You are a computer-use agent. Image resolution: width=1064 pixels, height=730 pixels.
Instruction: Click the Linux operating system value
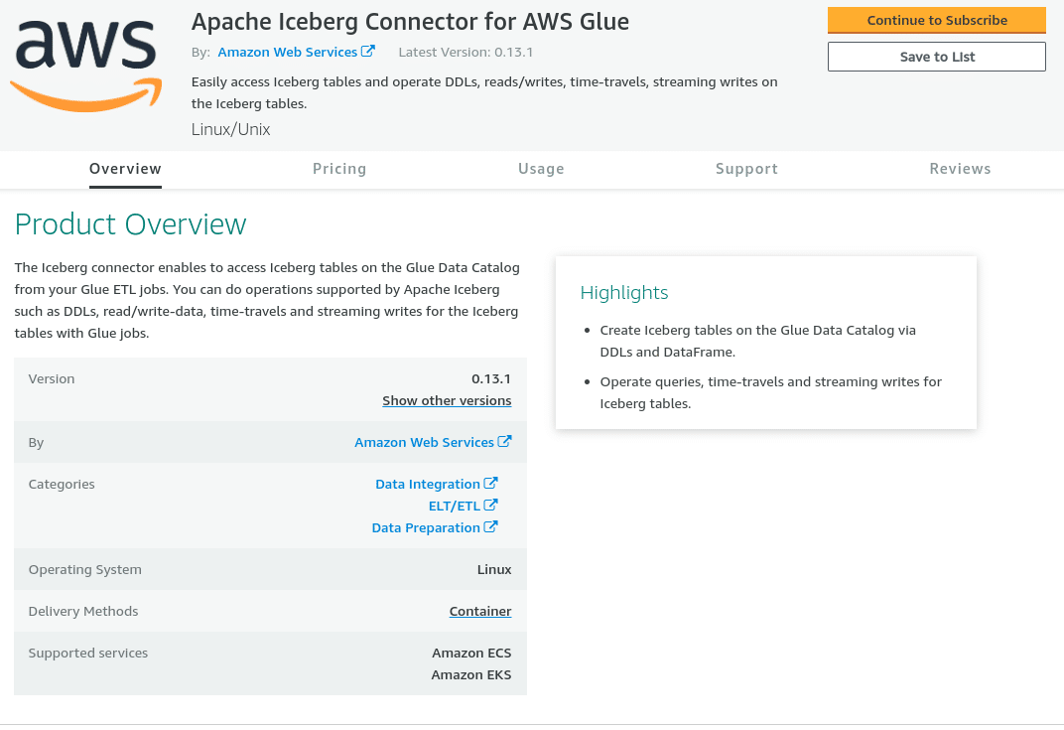tap(494, 570)
